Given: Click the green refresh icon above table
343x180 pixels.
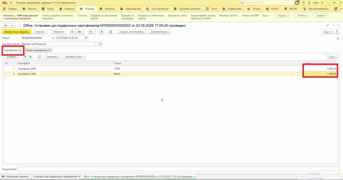Looking at the screenshot, I should pyautogui.click(x=40, y=57).
